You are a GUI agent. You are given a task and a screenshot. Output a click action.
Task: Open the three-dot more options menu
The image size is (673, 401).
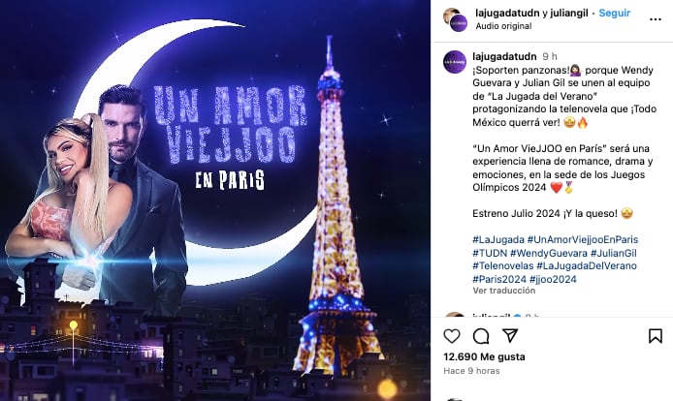click(x=656, y=19)
